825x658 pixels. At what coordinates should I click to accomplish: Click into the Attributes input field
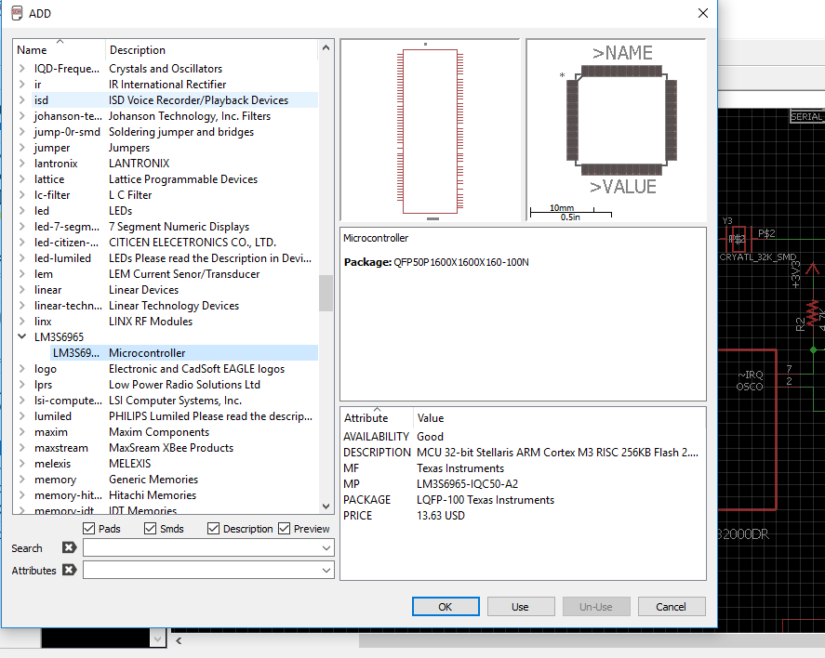(202, 570)
